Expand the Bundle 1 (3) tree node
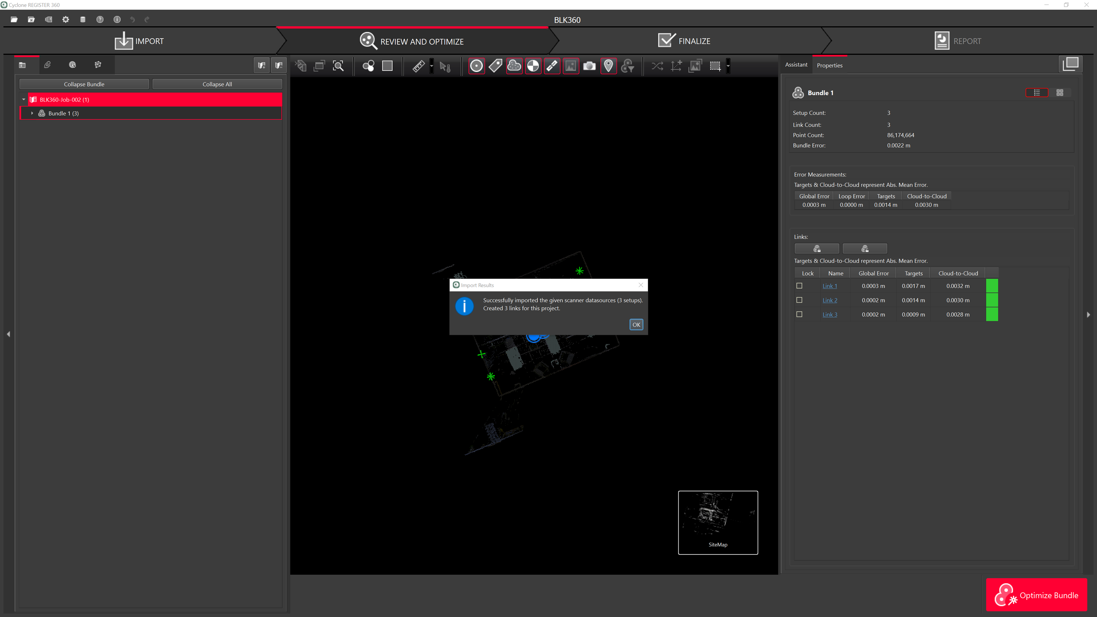This screenshot has width=1097, height=617. click(32, 113)
